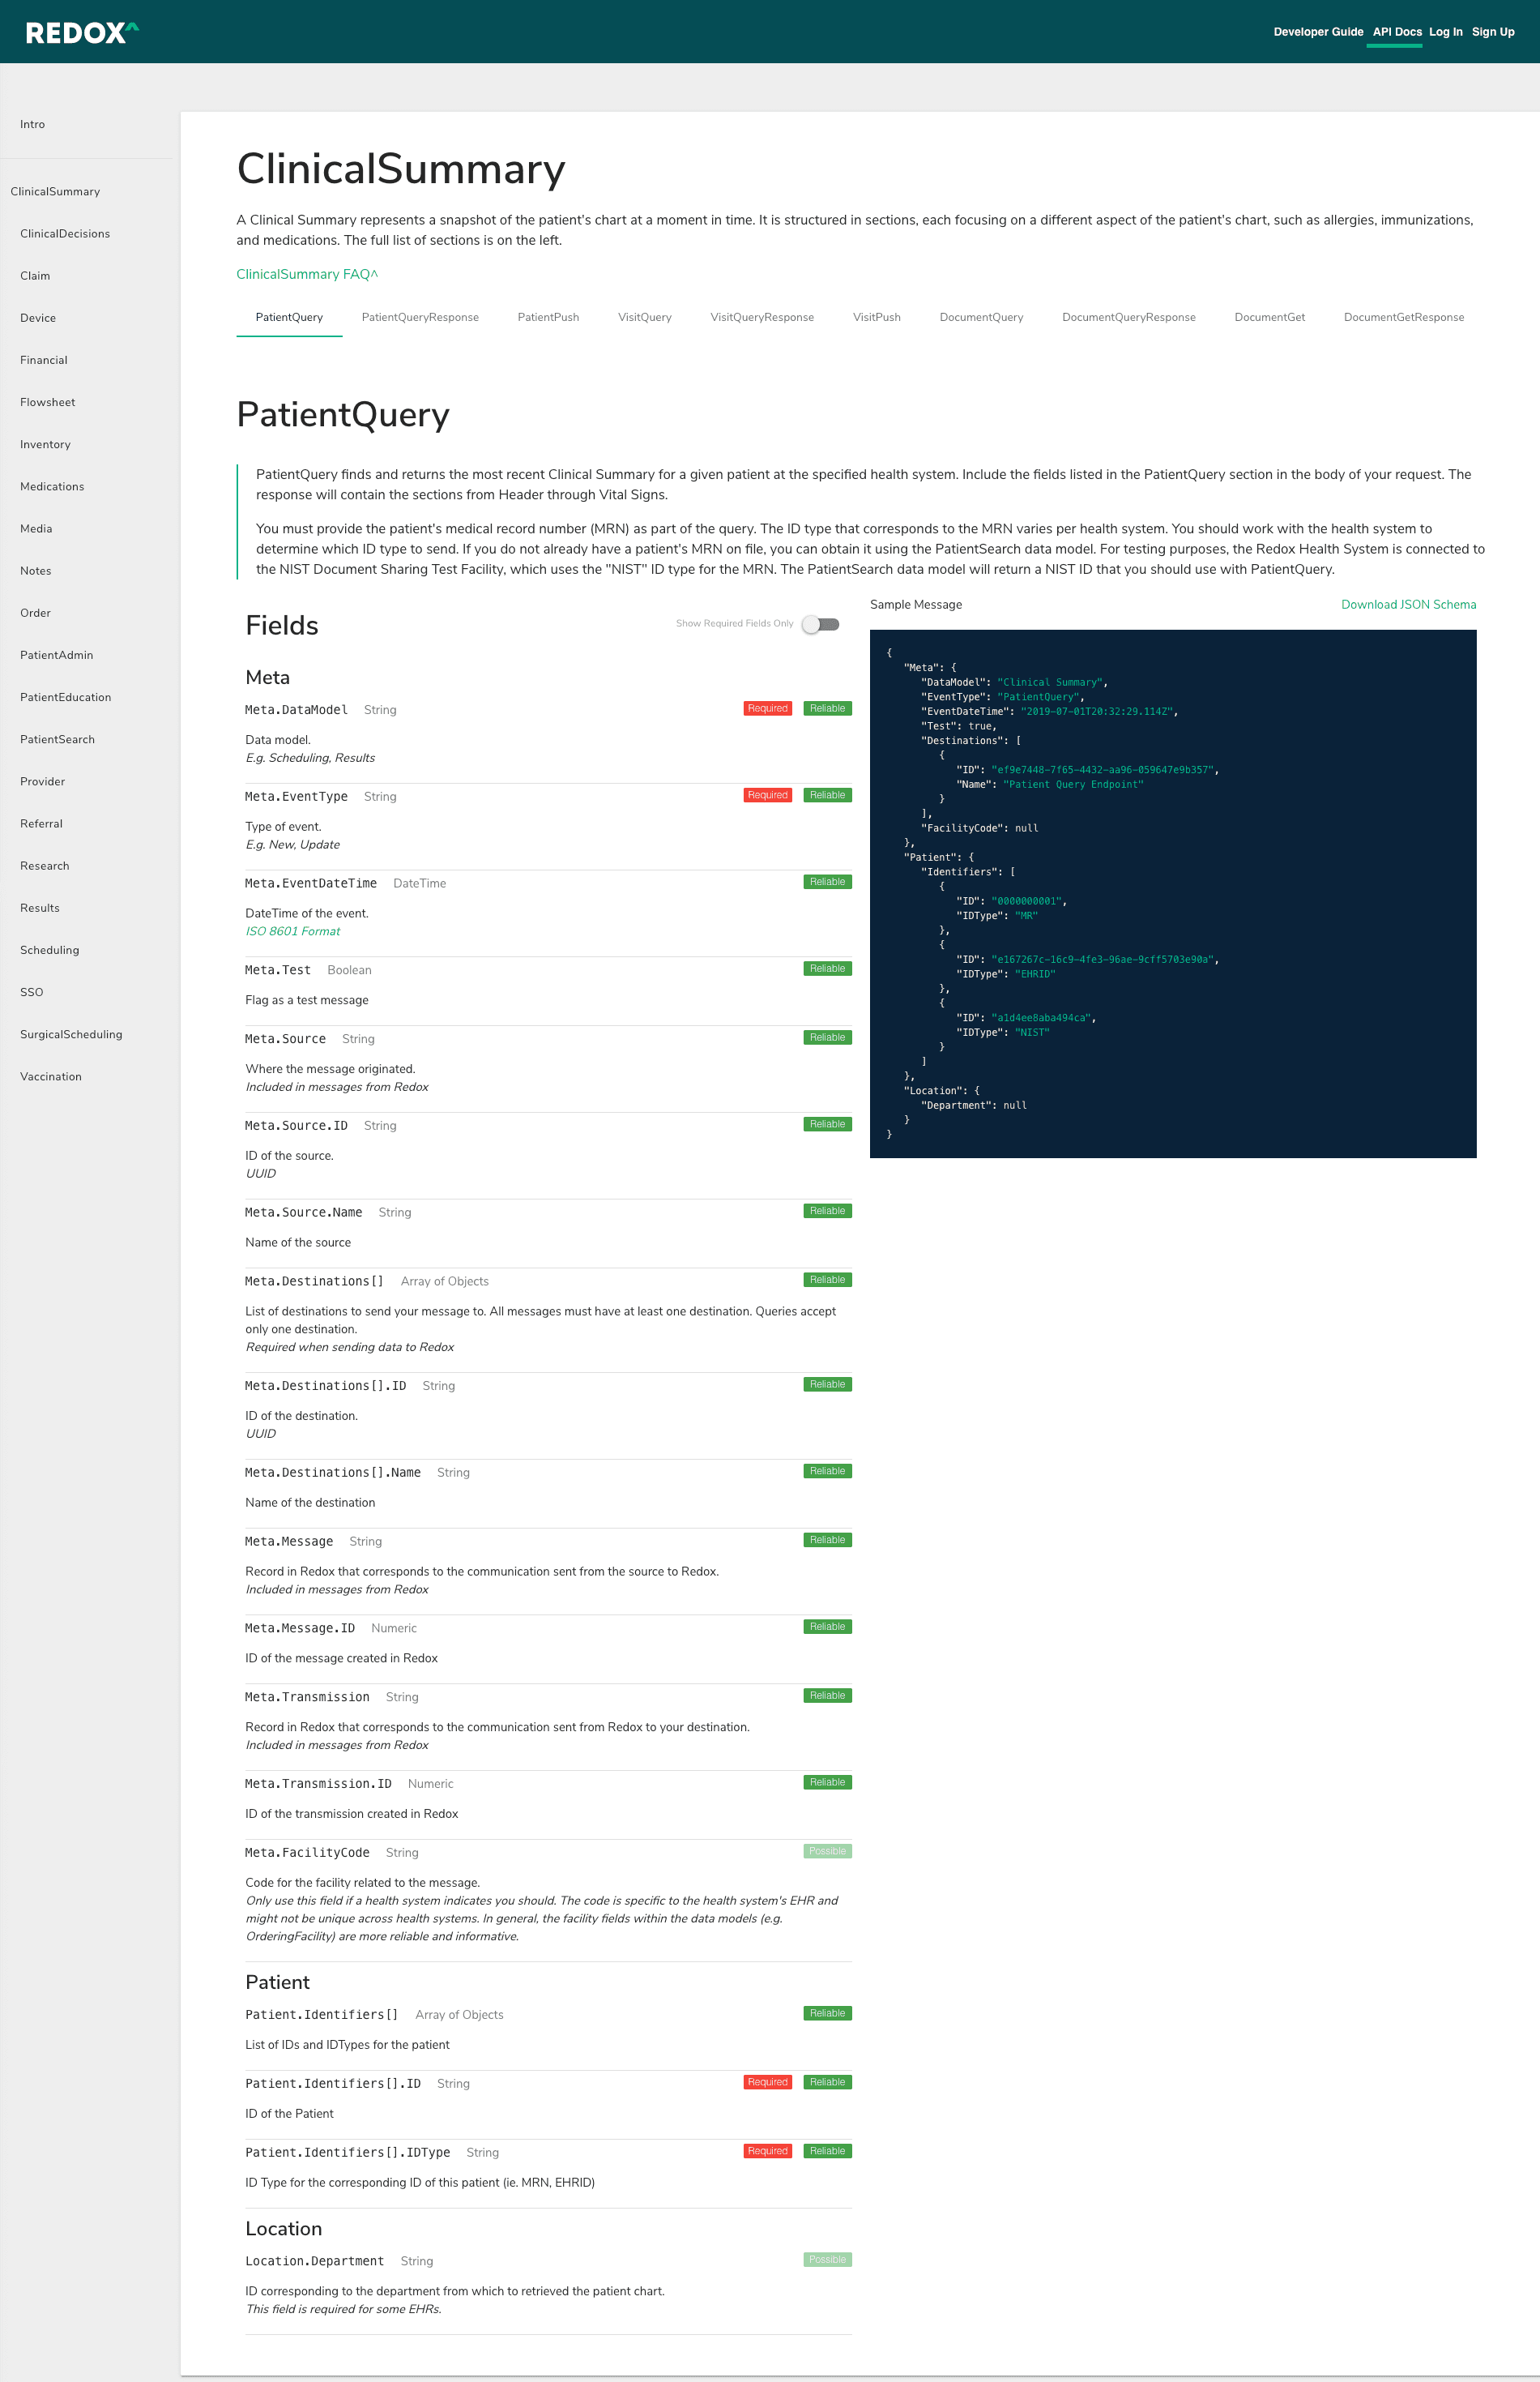Go to PatientSearch in sidebar
This screenshot has height=2382, width=1540.
click(57, 739)
